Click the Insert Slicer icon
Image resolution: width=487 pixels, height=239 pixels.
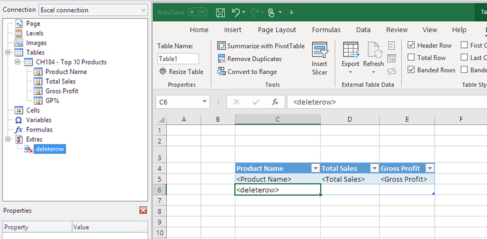[x=320, y=50]
